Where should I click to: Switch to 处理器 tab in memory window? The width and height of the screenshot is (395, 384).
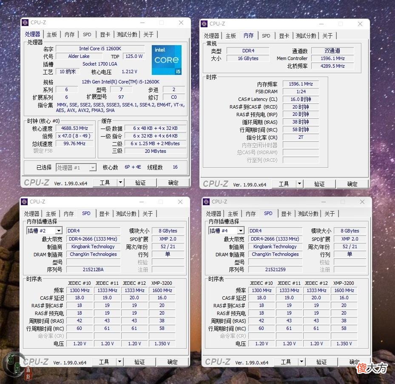pyautogui.click(x=211, y=36)
